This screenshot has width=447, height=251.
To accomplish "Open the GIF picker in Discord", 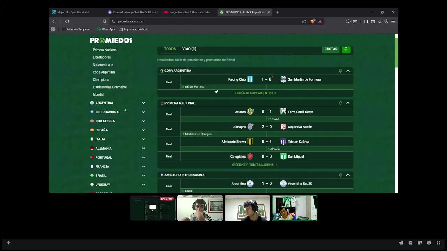I will click(x=410, y=243).
